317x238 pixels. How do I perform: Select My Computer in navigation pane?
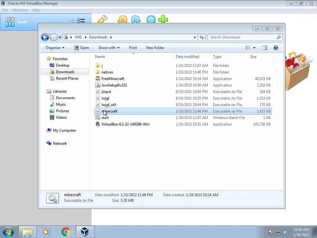[x=64, y=130]
